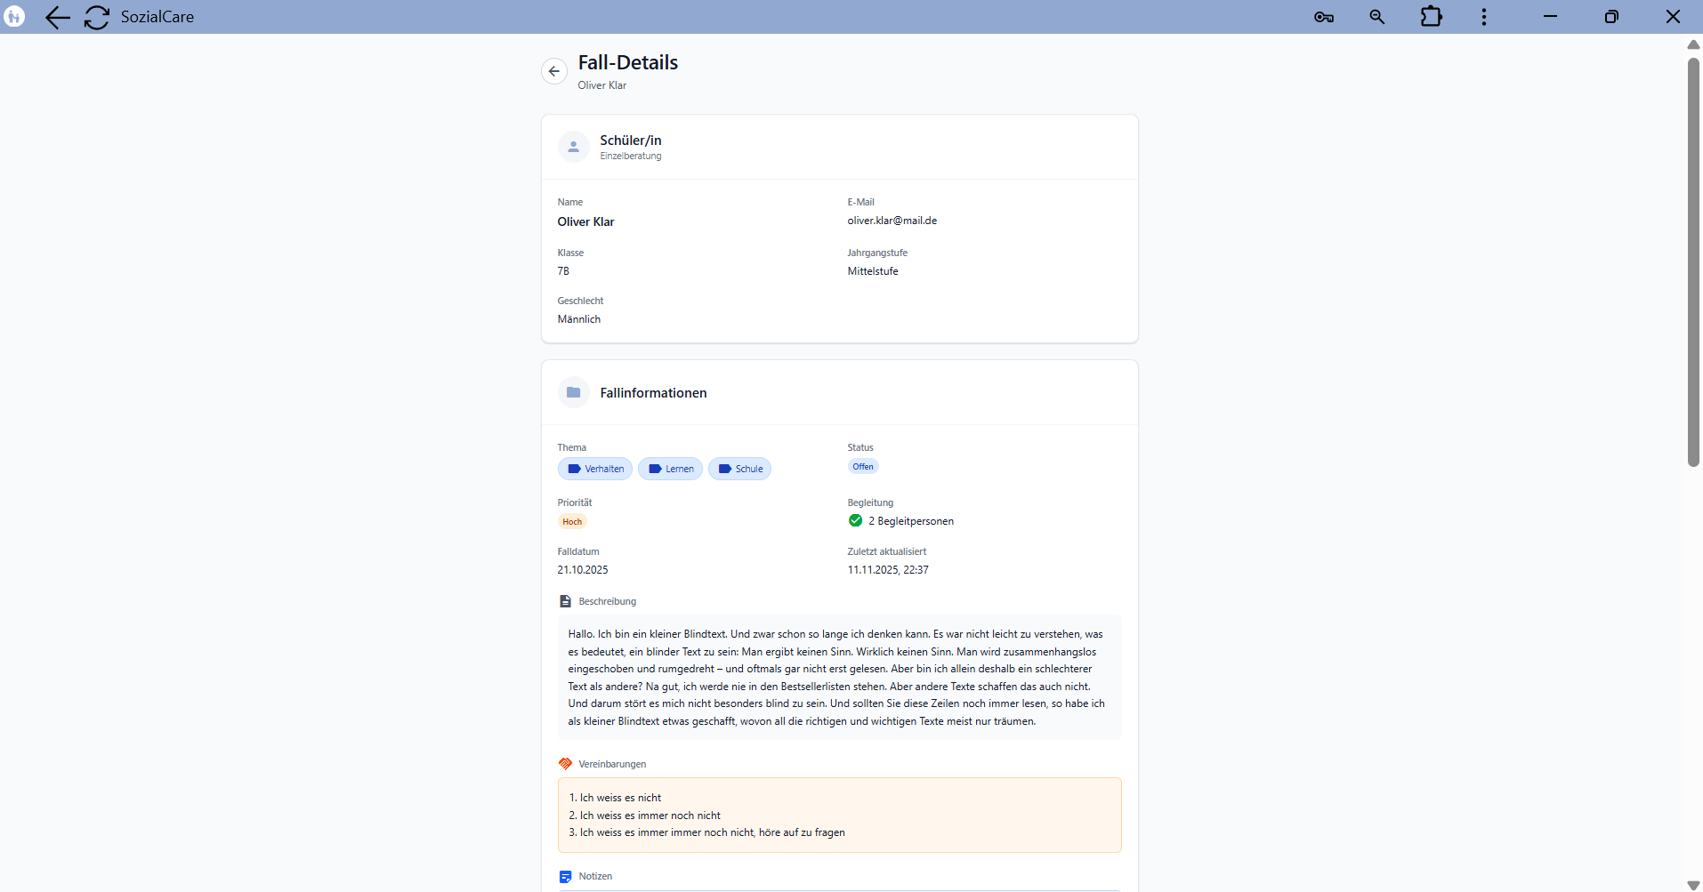Click the Hoch priority badge
The height and width of the screenshot is (892, 1703).
(x=572, y=522)
